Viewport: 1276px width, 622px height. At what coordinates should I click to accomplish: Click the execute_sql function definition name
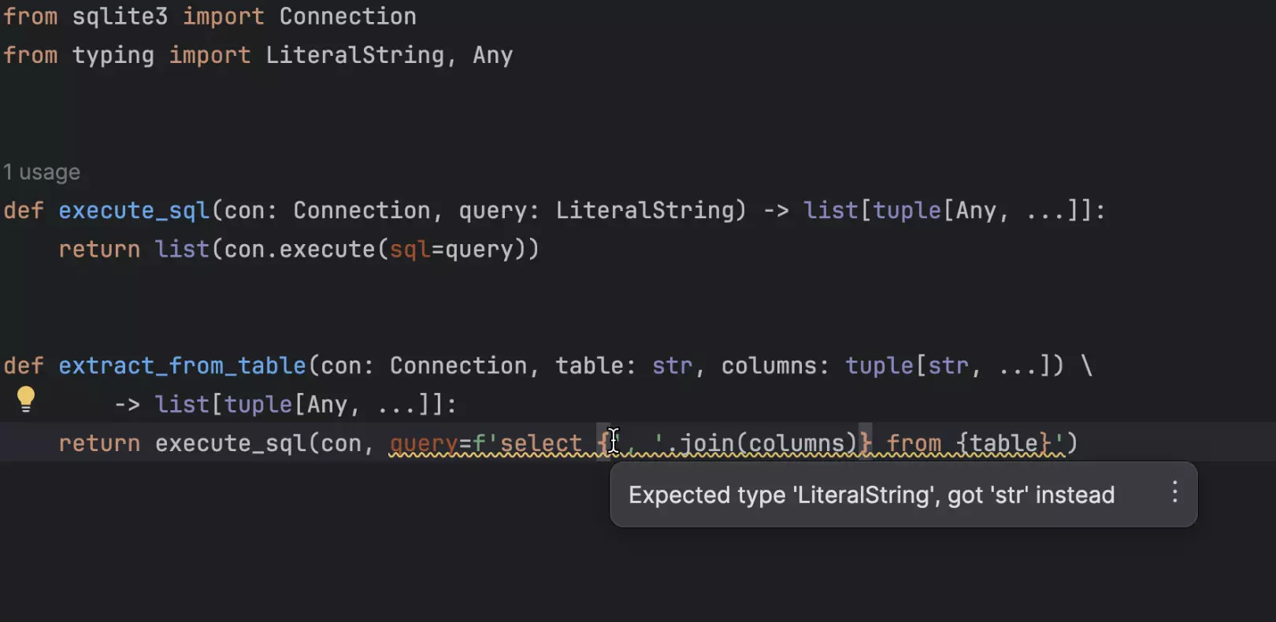[x=134, y=210]
